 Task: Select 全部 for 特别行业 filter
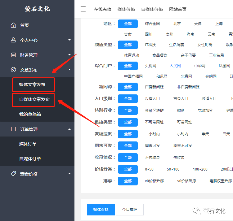[x=128, y=110]
